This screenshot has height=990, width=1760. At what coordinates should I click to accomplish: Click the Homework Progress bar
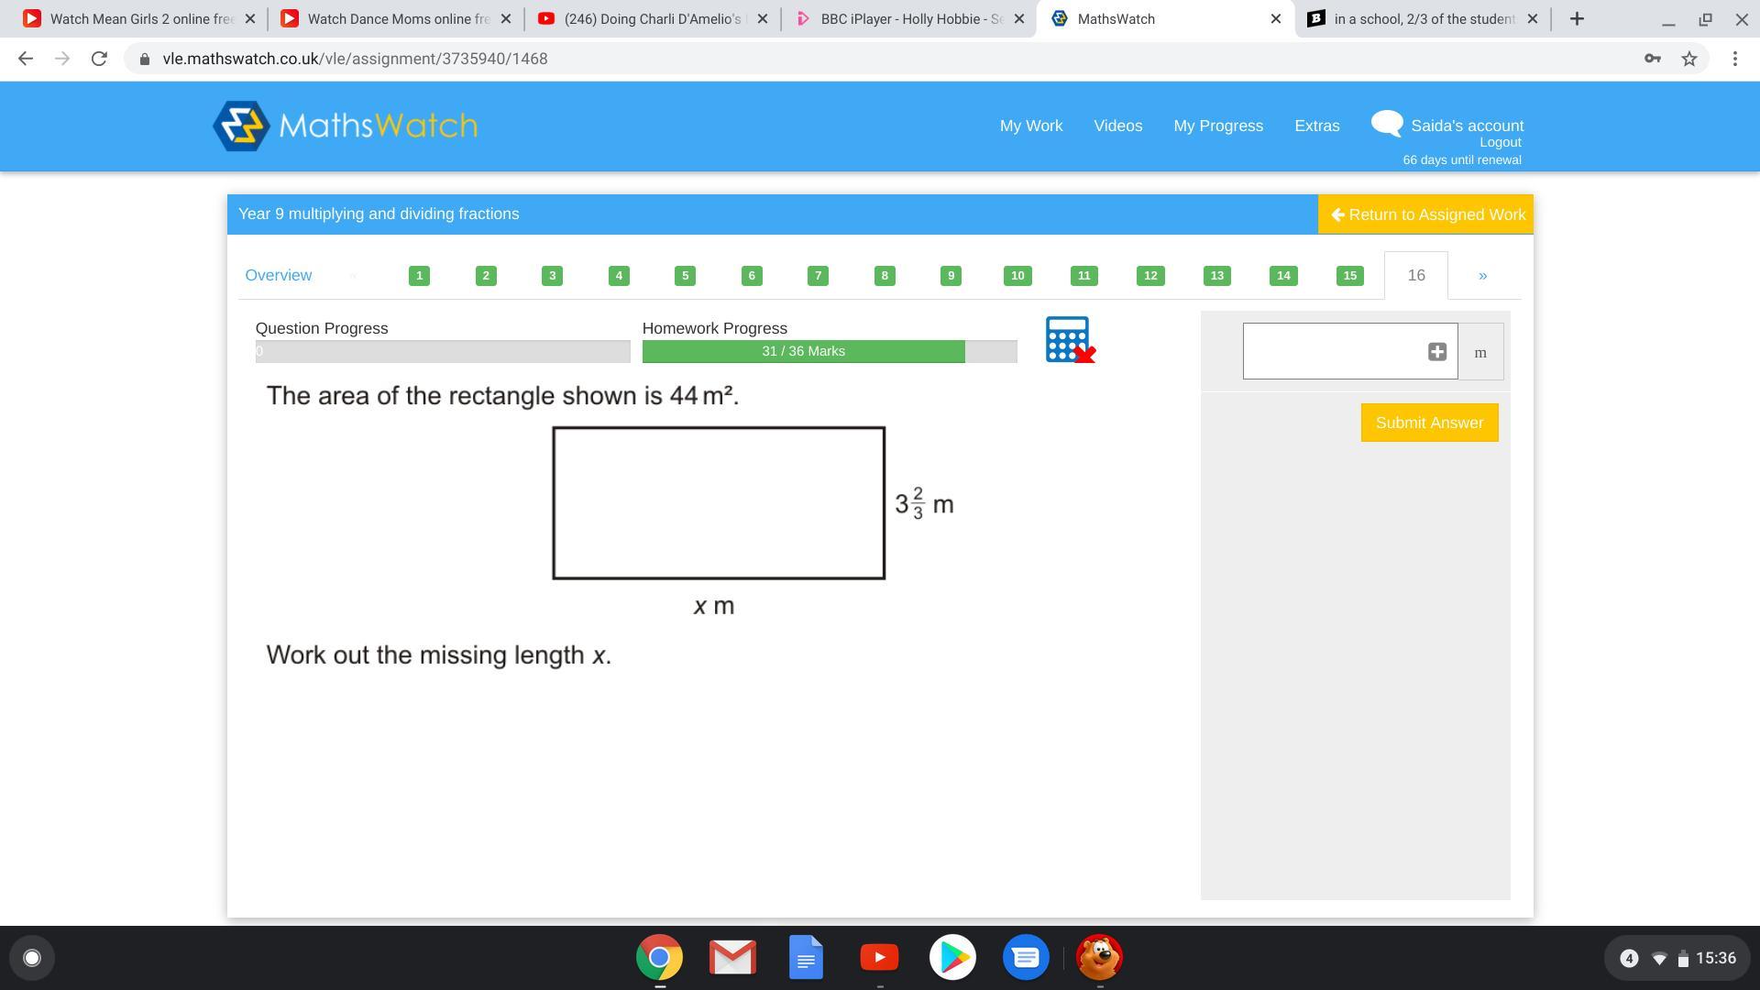(829, 351)
